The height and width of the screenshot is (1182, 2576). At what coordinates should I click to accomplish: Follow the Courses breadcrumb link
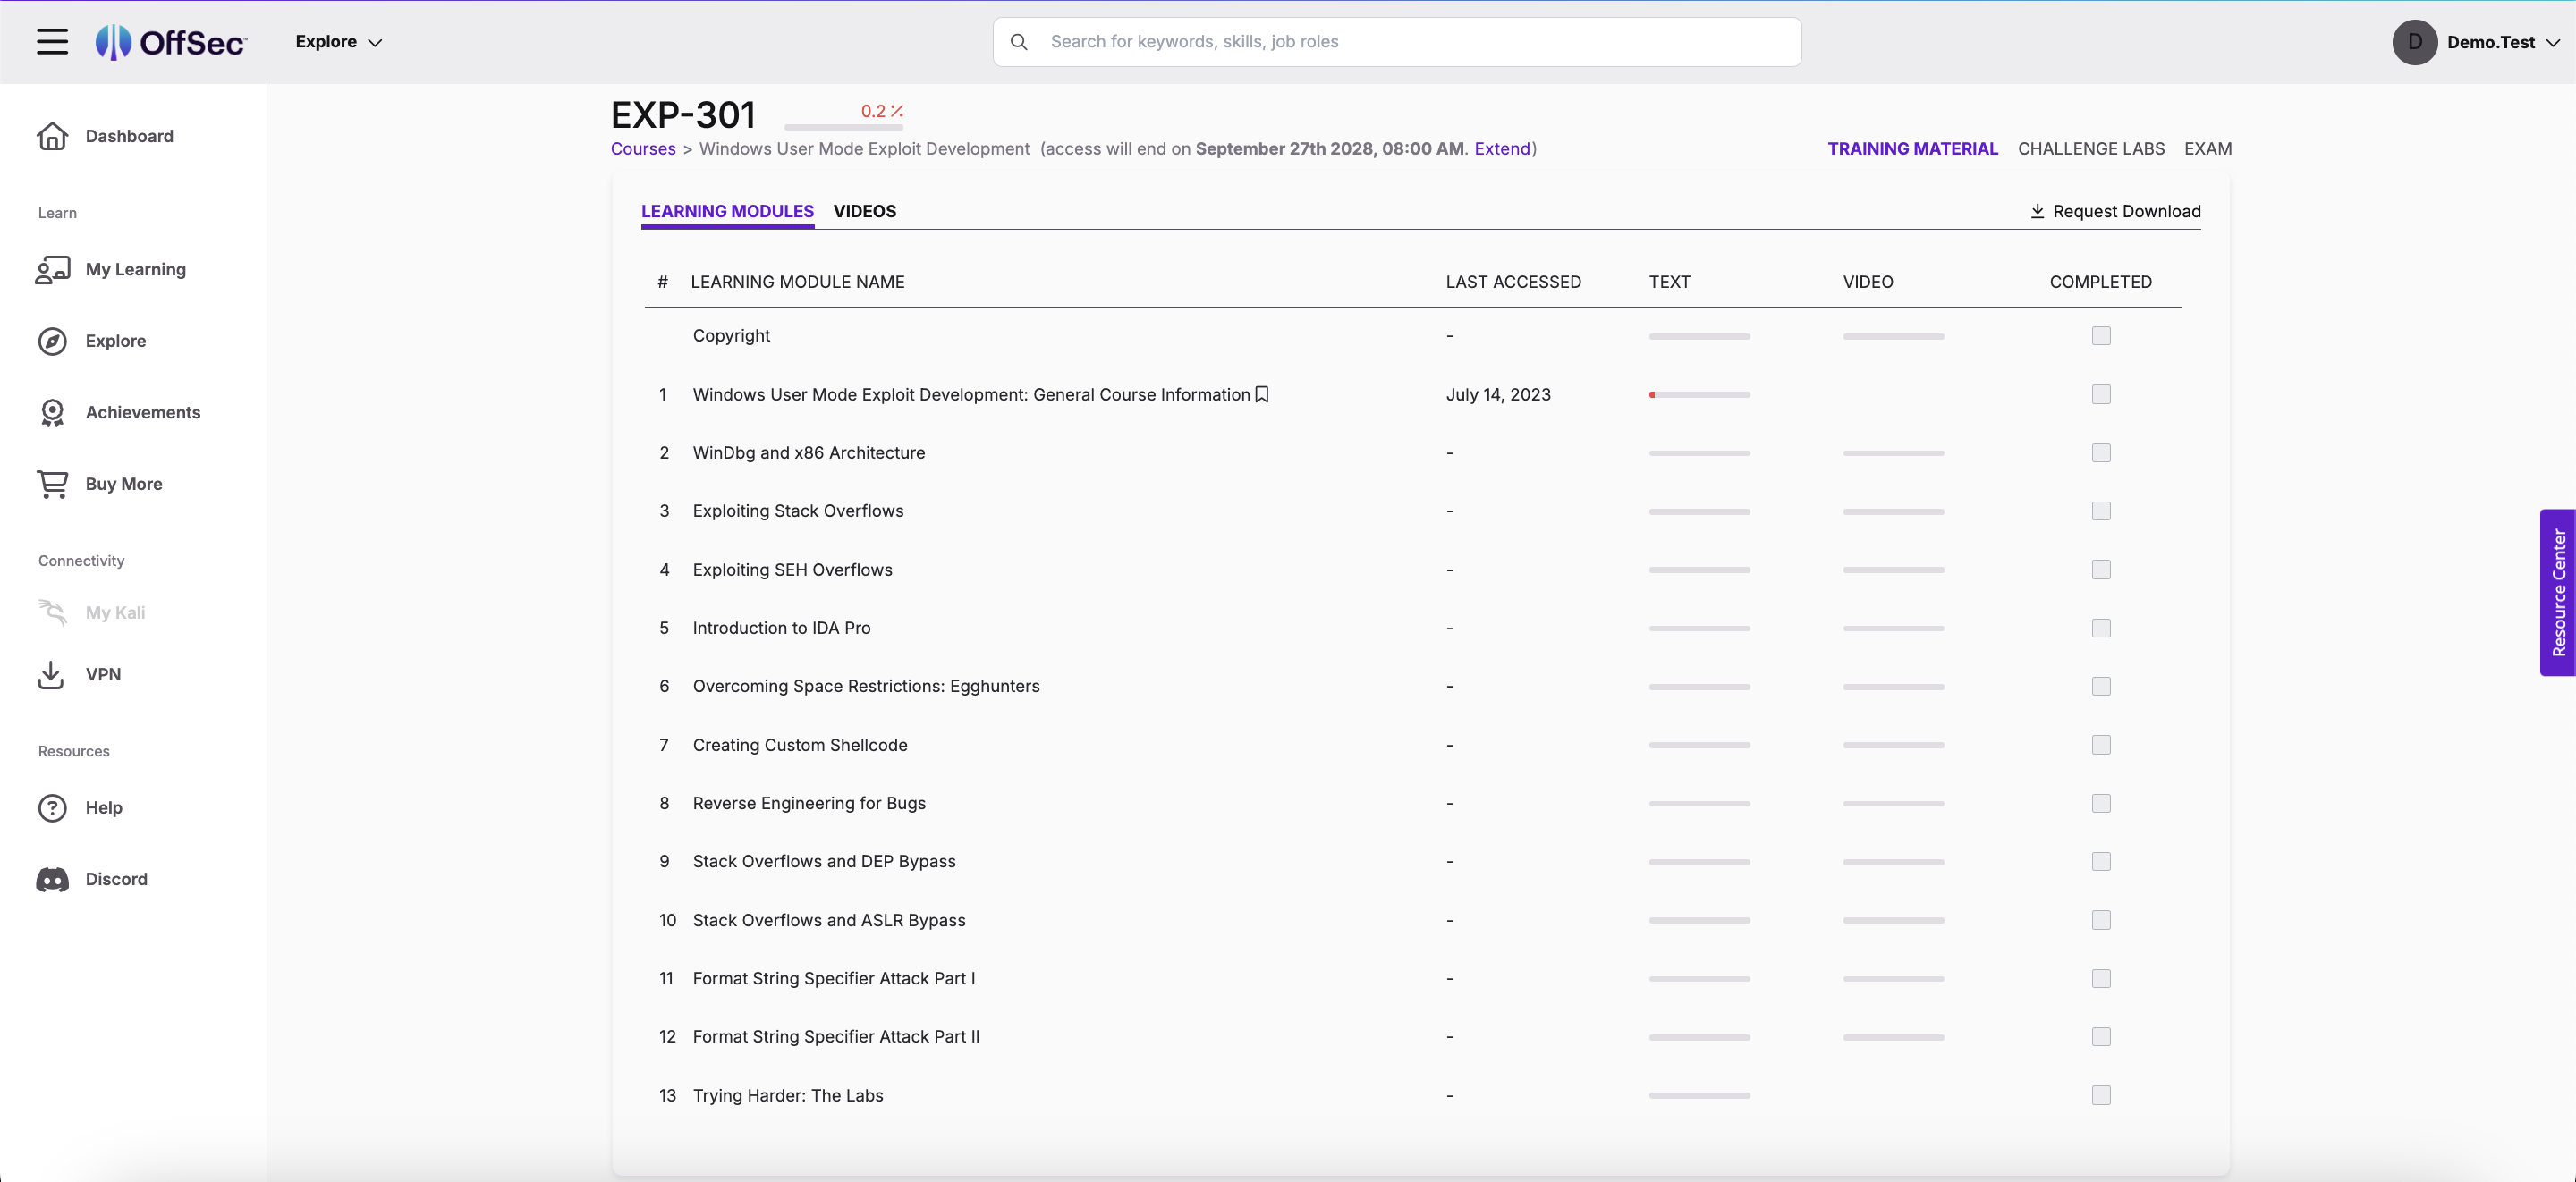[641, 148]
